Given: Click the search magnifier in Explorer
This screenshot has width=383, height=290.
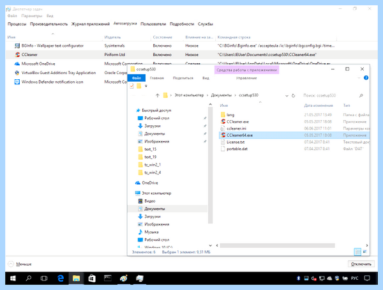Looking at the screenshot, I should (x=361, y=96).
